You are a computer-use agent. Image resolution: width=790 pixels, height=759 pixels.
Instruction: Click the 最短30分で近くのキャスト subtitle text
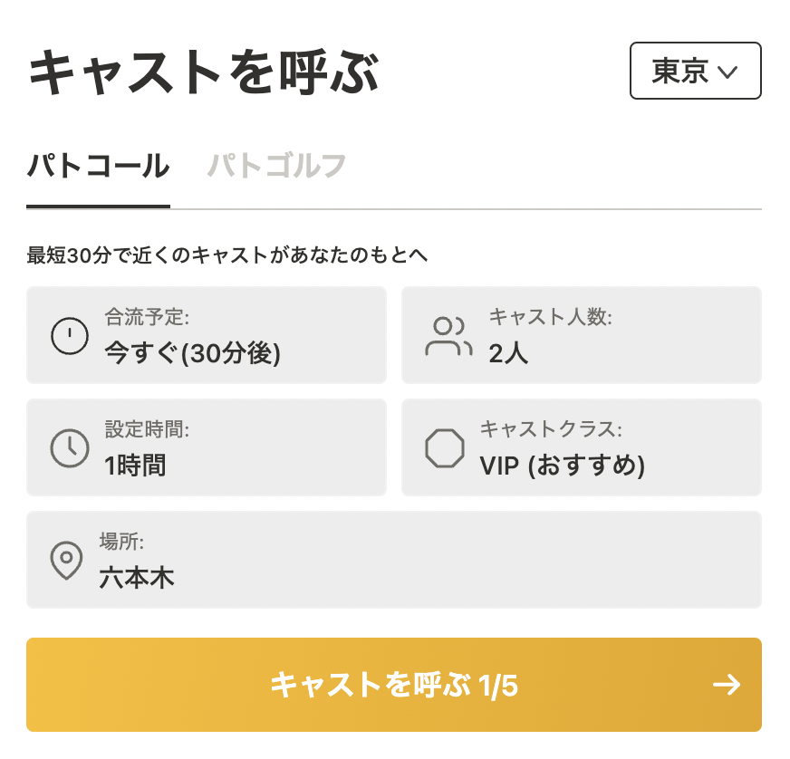tap(226, 256)
